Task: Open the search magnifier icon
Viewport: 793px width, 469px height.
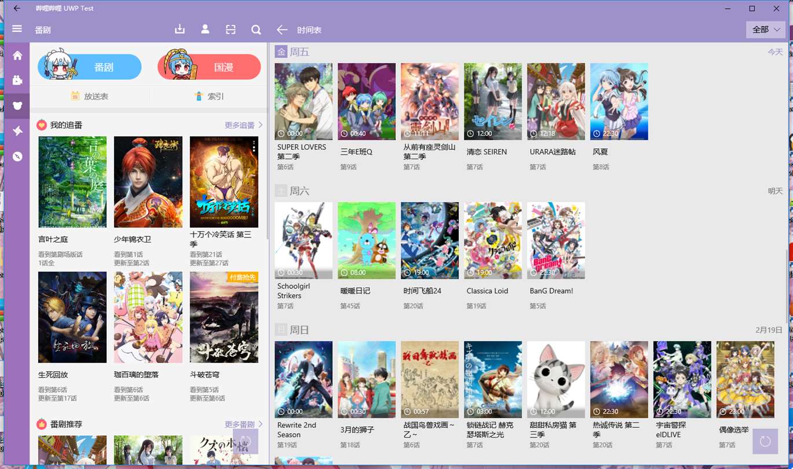Action: [x=256, y=30]
